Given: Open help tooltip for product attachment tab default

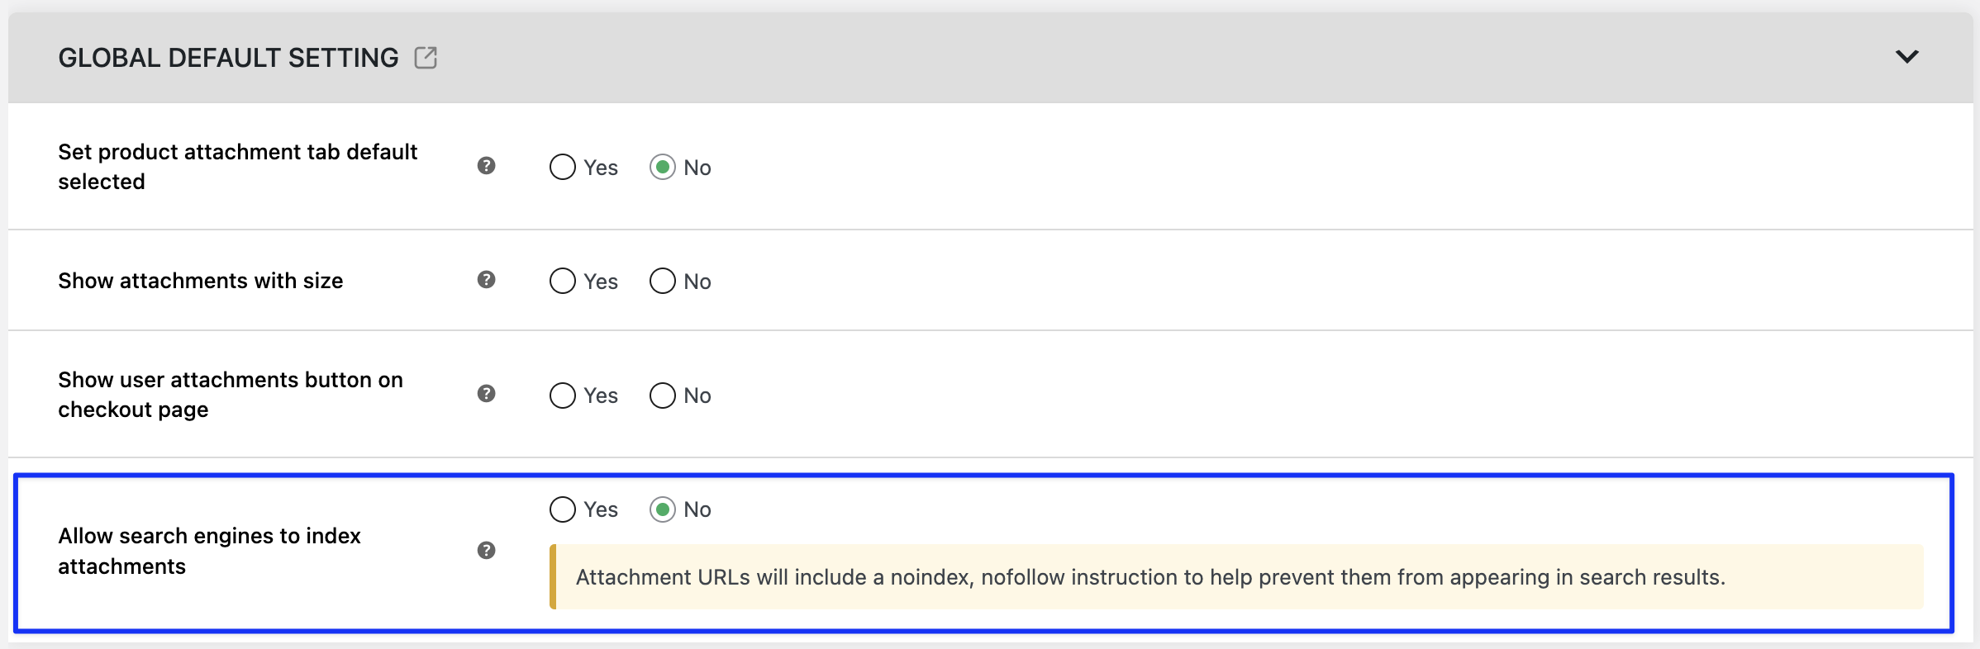Looking at the screenshot, I should (487, 166).
